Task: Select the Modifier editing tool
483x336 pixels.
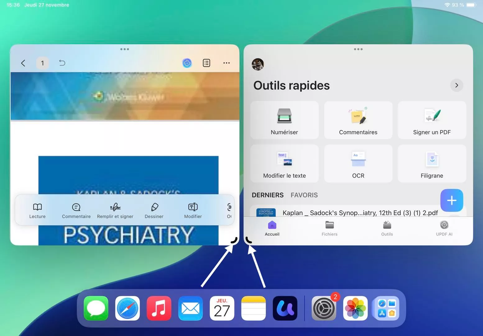Action: point(193,211)
